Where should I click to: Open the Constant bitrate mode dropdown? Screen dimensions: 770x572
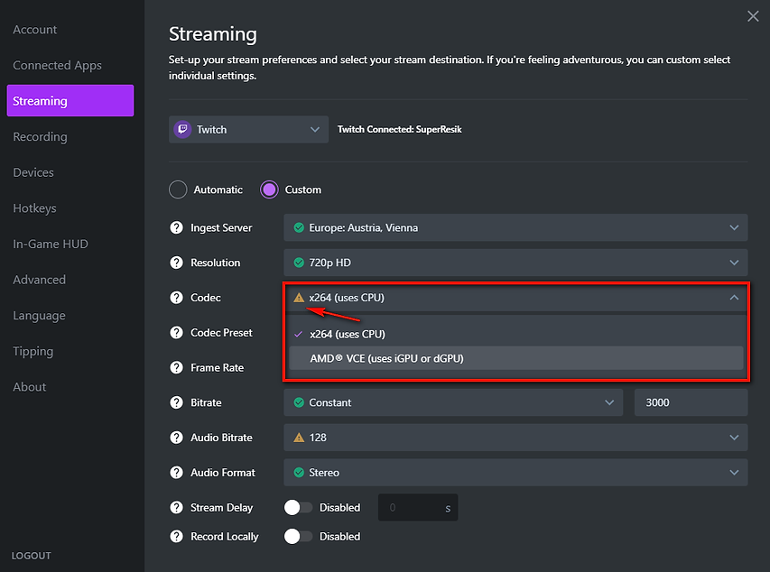(453, 402)
